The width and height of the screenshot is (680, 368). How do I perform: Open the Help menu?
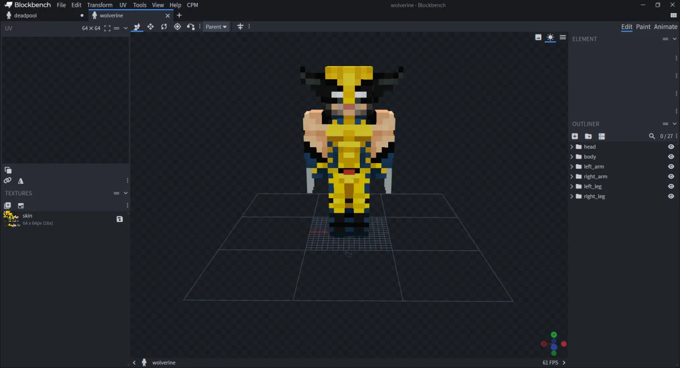click(x=175, y=5)
